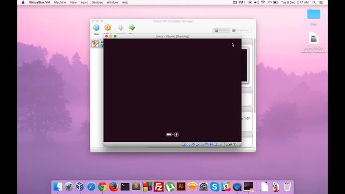Click the VirtualBox icon in the Dock
This screenshot has height=194, width=345.
80,187
